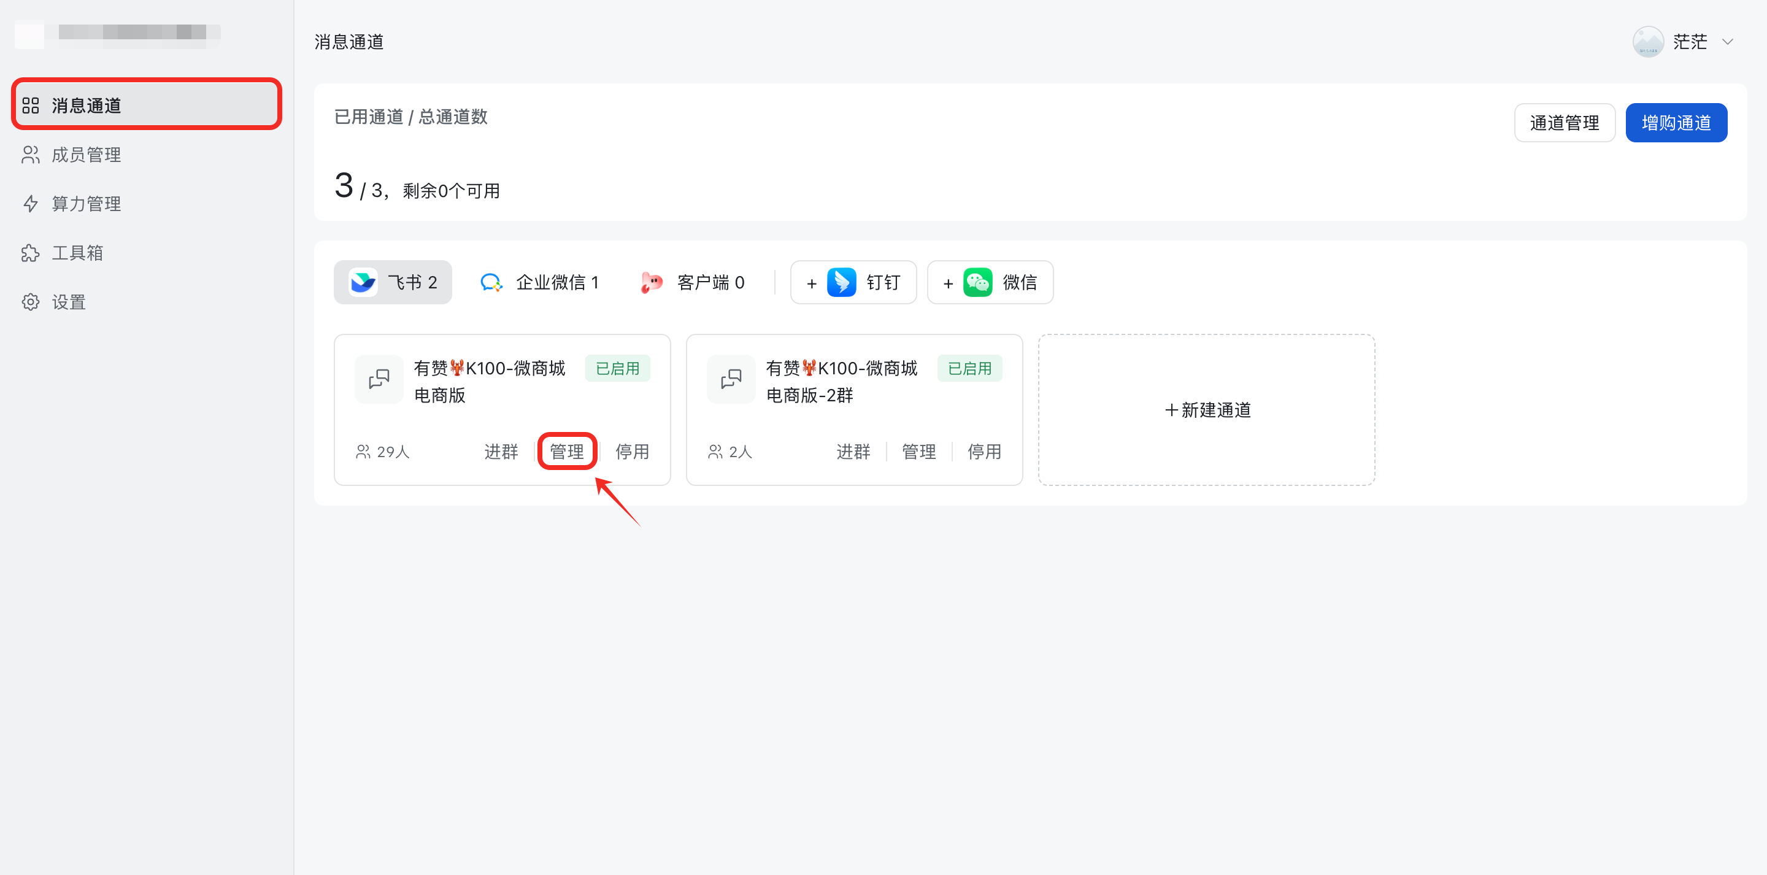Click the 客户端 lobster icon
Screen dimensions: 1767x875
[651, 282]
